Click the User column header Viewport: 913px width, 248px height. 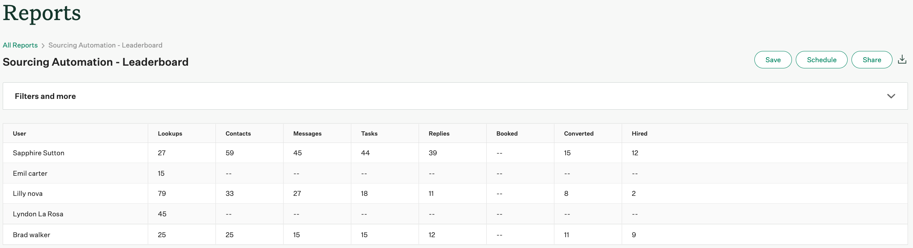coord(19,134)
